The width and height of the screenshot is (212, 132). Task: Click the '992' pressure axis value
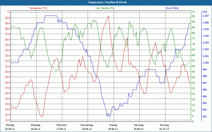tap(204, 116)
